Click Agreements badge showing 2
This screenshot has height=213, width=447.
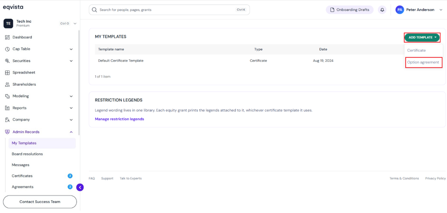[x=70, y=187]
